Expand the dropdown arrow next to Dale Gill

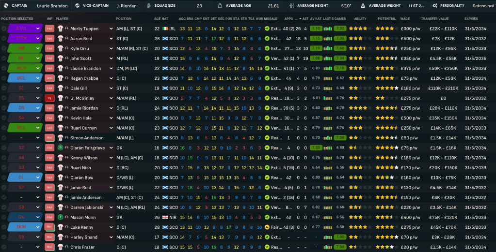coord(111,89)
